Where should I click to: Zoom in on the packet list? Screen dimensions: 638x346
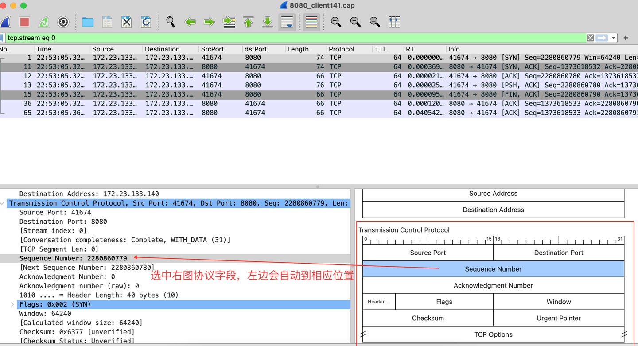coord(336,22)
